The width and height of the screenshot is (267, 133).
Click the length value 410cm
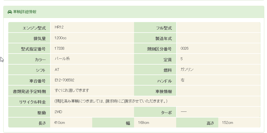59,123
